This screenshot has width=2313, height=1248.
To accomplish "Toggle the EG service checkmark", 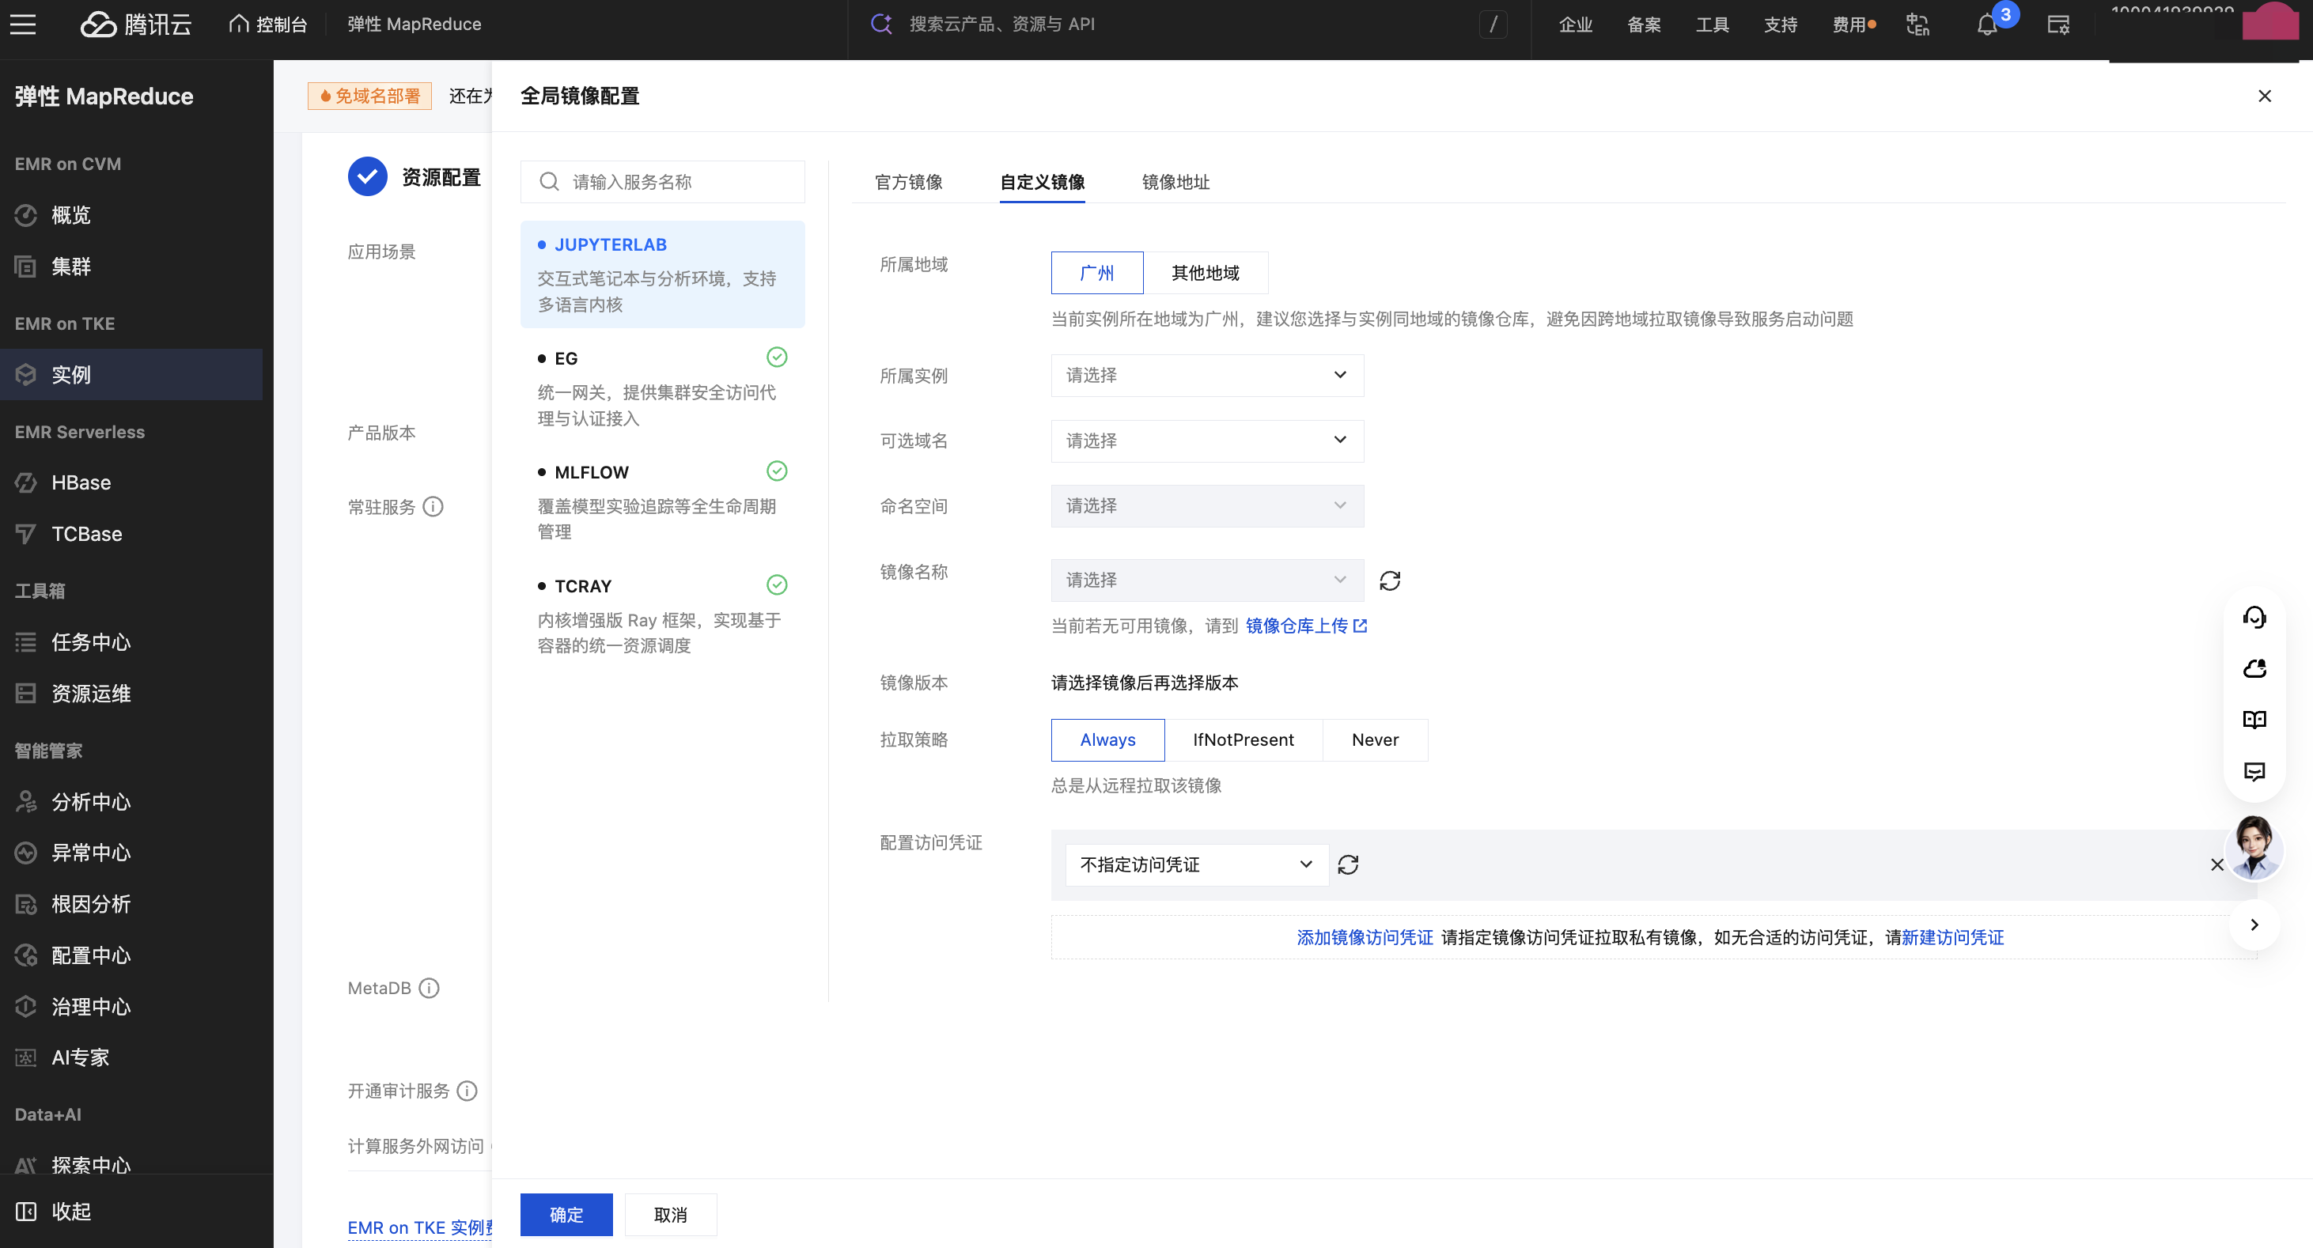I will 777,357.
